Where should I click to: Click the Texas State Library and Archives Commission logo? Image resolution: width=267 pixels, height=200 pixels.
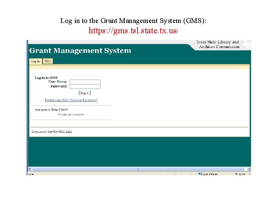tap(223, 45)
